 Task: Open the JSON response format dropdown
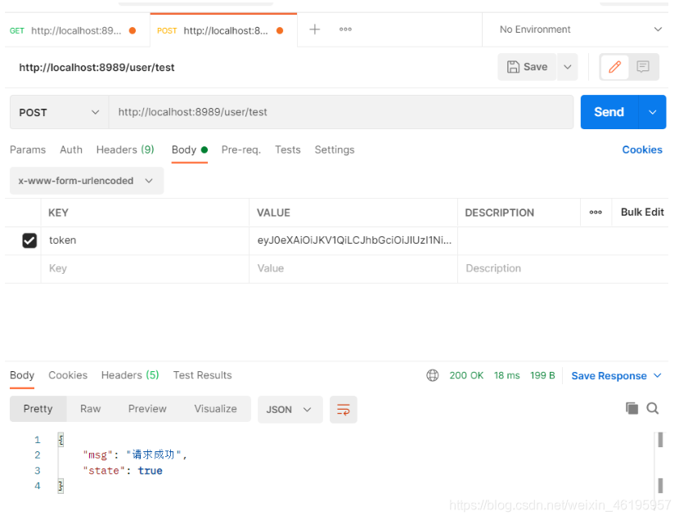290,410
